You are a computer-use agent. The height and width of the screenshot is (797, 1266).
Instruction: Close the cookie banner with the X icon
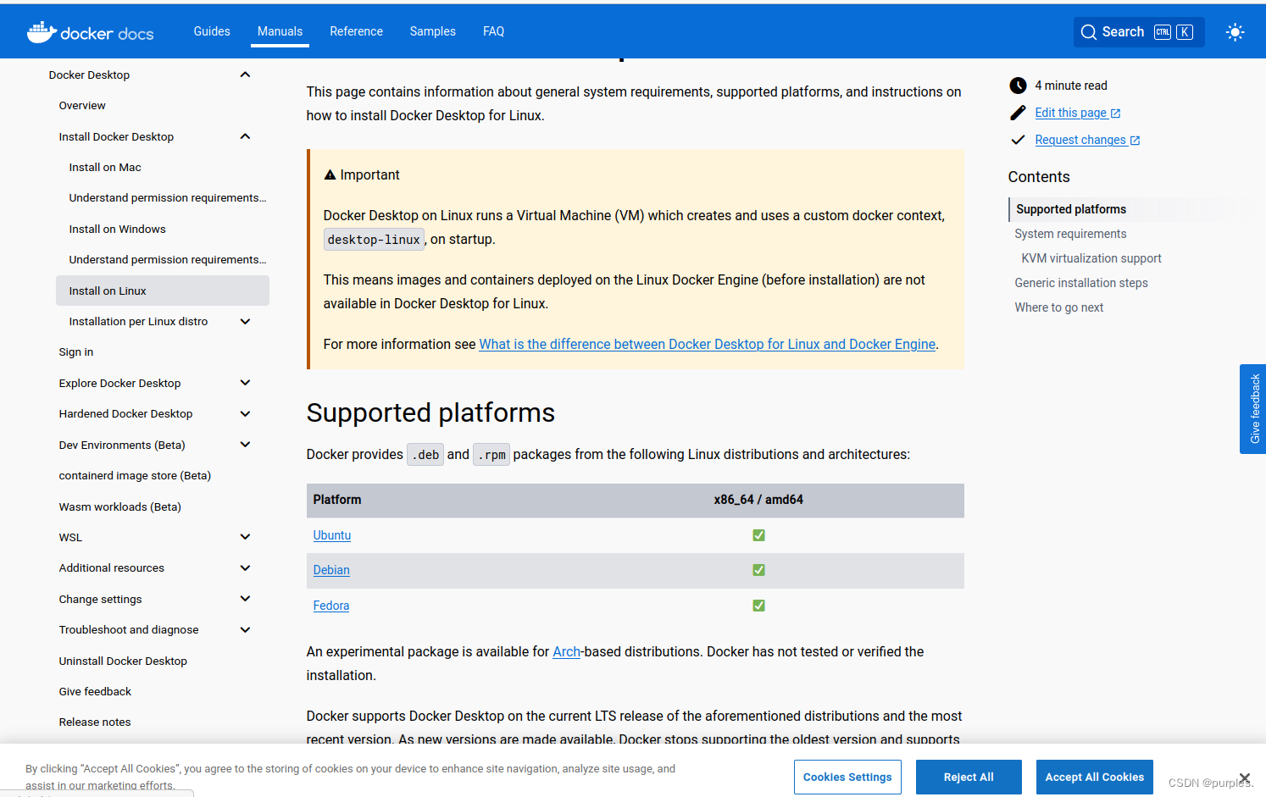coord(1244,778)
